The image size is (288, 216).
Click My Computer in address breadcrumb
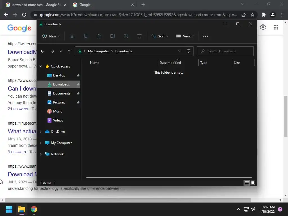98,51
